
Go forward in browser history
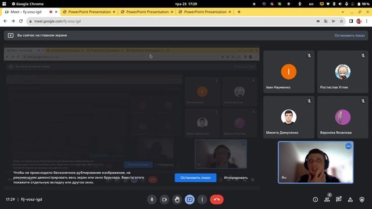click(x=13, y=21)
